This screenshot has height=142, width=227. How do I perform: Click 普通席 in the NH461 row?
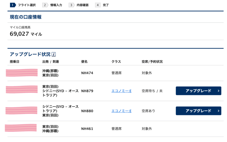pos(117,129)
